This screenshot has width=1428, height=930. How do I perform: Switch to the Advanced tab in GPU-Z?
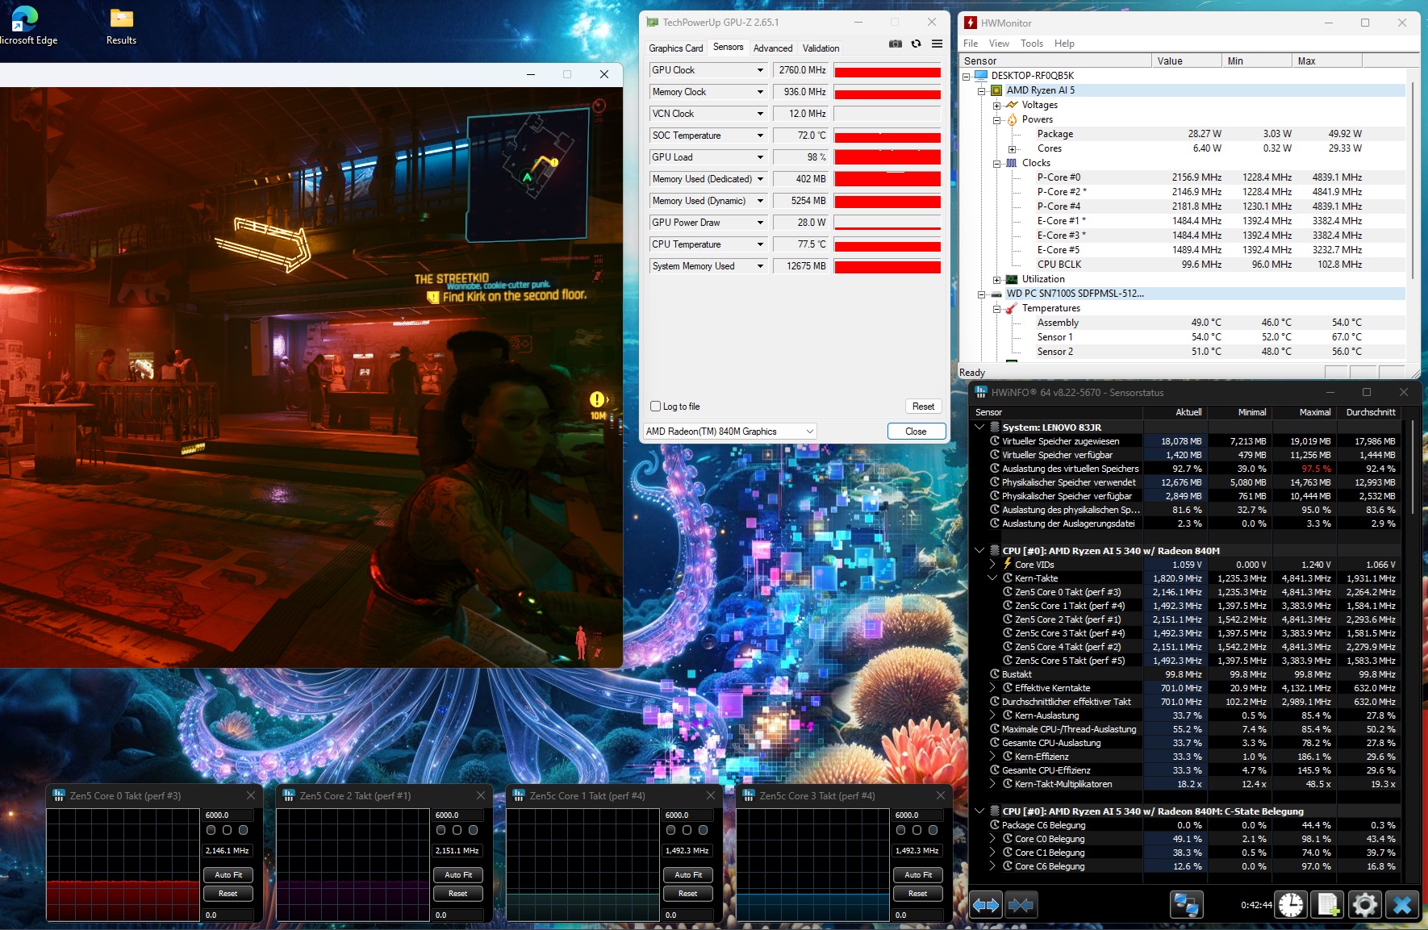(x=772, y=48)
